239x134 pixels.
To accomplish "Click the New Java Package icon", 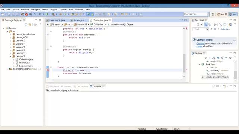I will 60,14.
